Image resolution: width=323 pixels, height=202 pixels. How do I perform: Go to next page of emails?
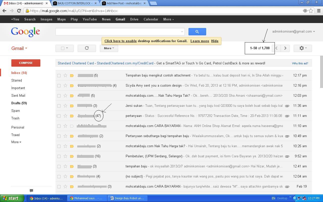[x=285, y=48]
